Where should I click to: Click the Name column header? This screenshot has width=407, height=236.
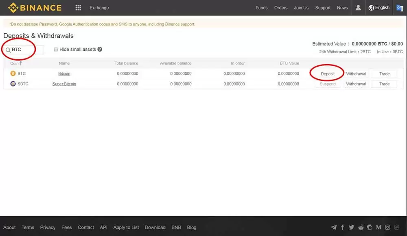click(x=64, y=63)
